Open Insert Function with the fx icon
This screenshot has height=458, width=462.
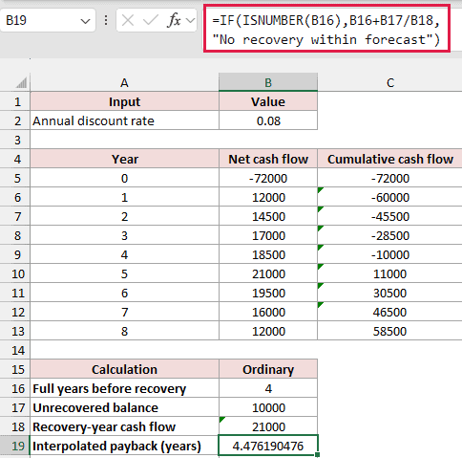point(174,21)
